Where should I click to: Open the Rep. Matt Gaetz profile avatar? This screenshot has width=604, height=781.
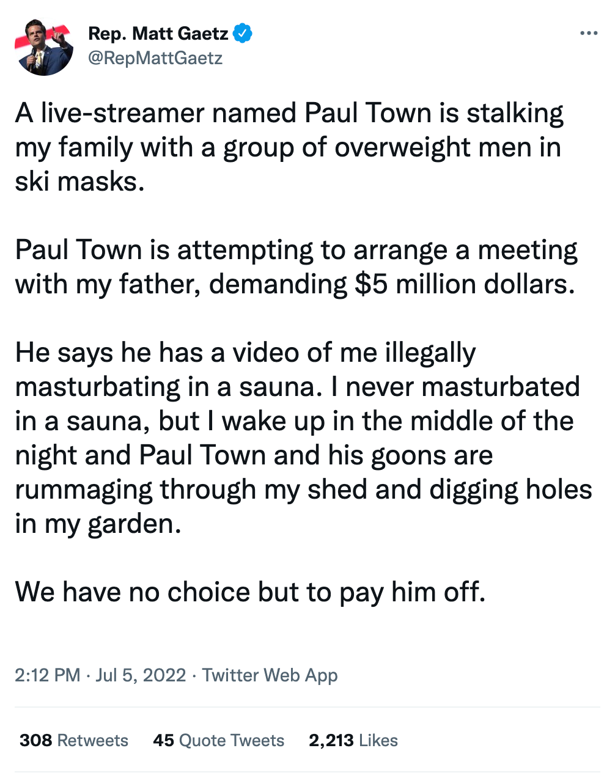[44, 46]
